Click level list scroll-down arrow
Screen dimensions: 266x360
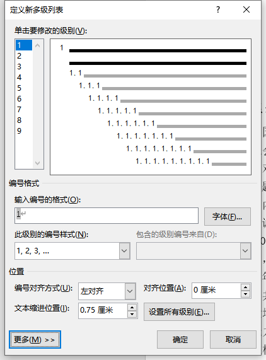point(38,163)
